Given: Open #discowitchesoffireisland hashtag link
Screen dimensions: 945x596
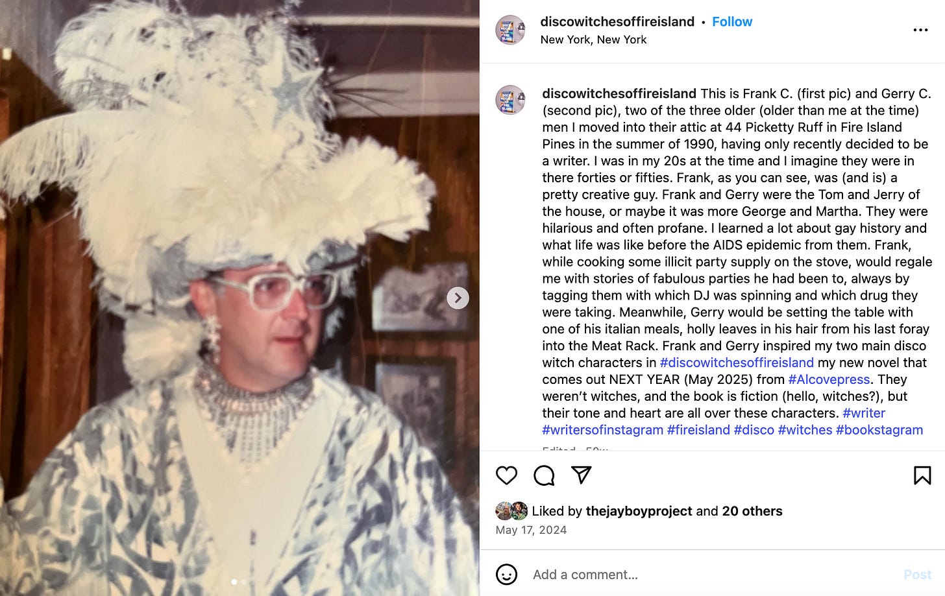Looking at the screenshot, I should (x=737, y=363).
